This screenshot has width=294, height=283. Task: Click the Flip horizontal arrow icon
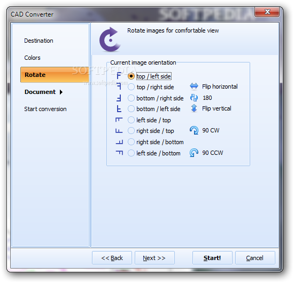click(194, 87)
